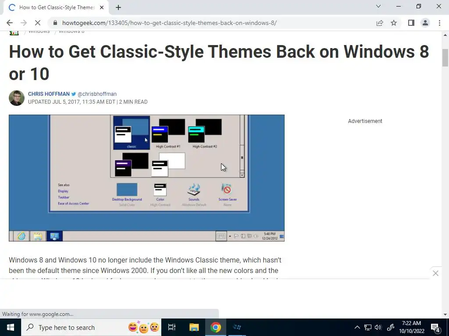Open the tab search chevron
Image resolution: width=449 pixels, height=336 pixels.
pyautogui.click(x=378, y=6)
